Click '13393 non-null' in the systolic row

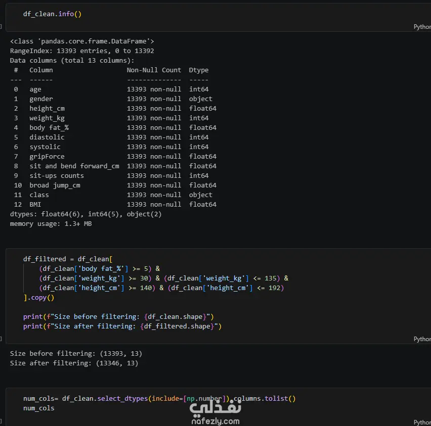(x=154, y=147)
